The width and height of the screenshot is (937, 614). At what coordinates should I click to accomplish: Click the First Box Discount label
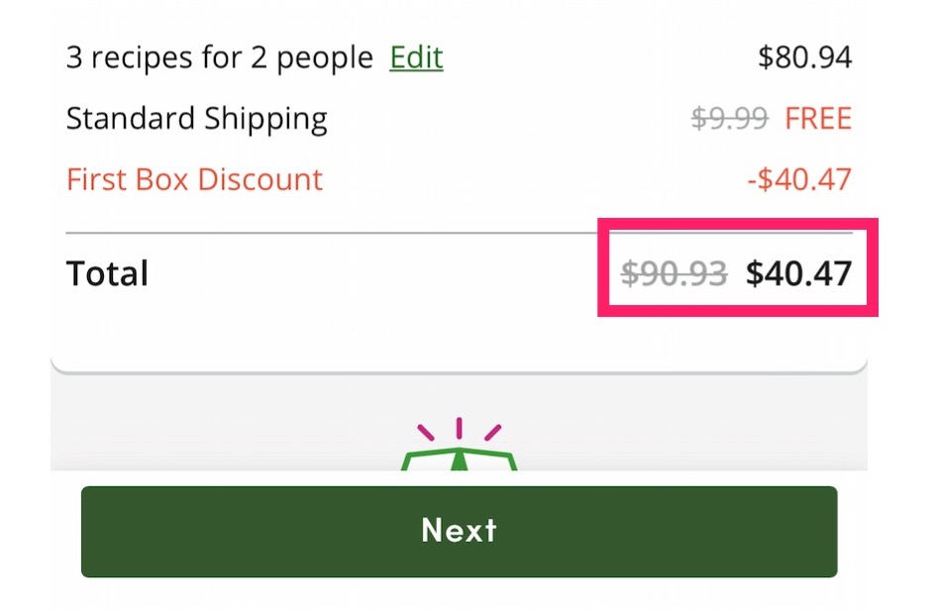194,179
